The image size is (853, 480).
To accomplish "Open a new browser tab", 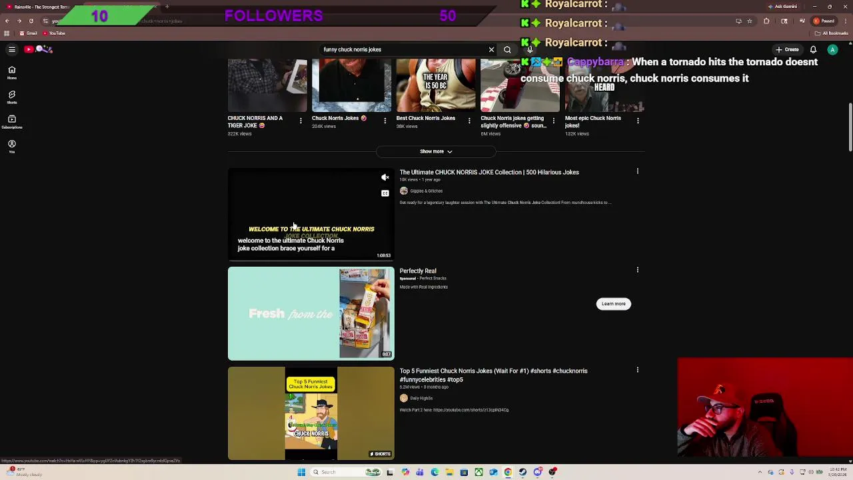I will [x=167, y=7].
